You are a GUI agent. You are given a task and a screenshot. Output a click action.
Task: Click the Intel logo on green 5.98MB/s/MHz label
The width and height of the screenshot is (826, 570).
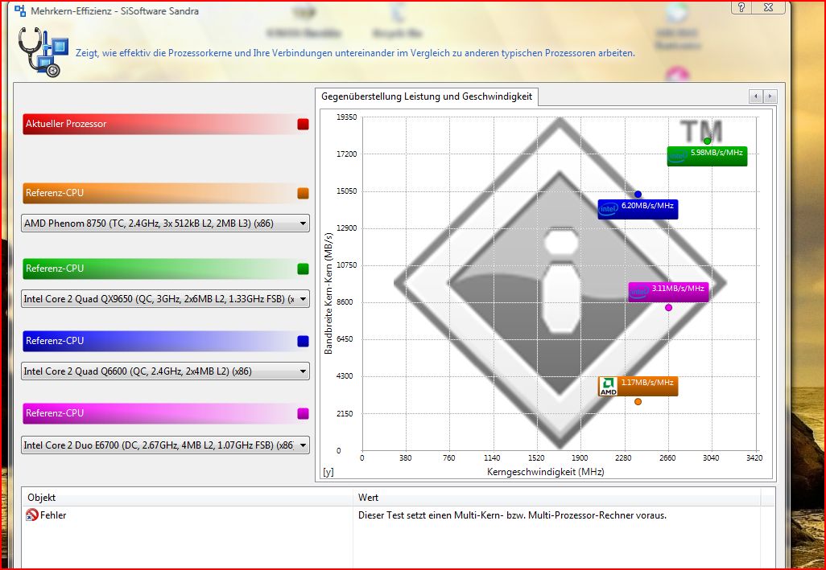pos(677,156)
